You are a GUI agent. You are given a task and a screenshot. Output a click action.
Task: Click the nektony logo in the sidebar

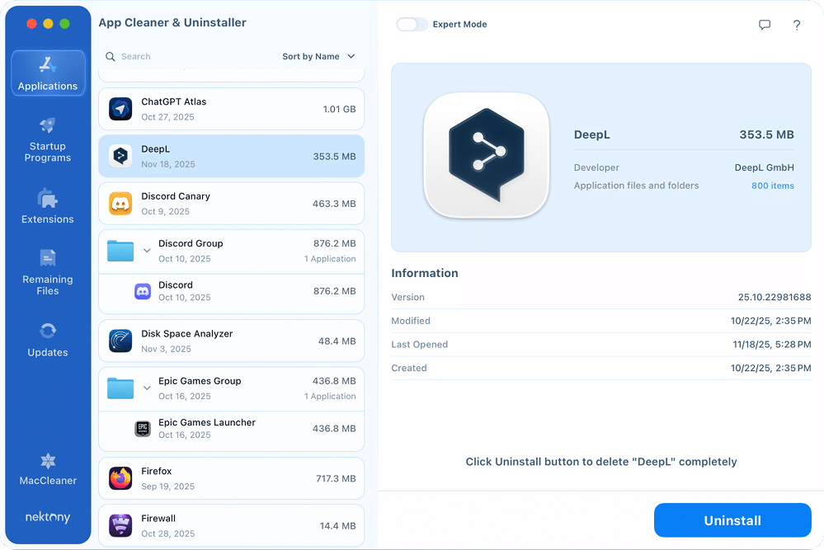pos(47,517)
